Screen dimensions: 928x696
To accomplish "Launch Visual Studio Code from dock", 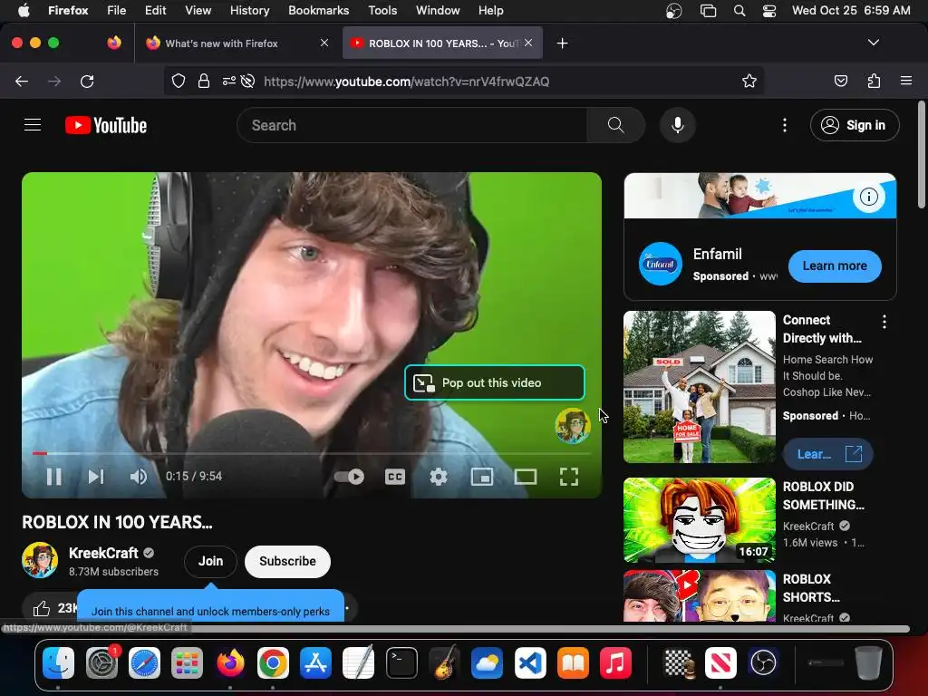I will tap(529, 662).
